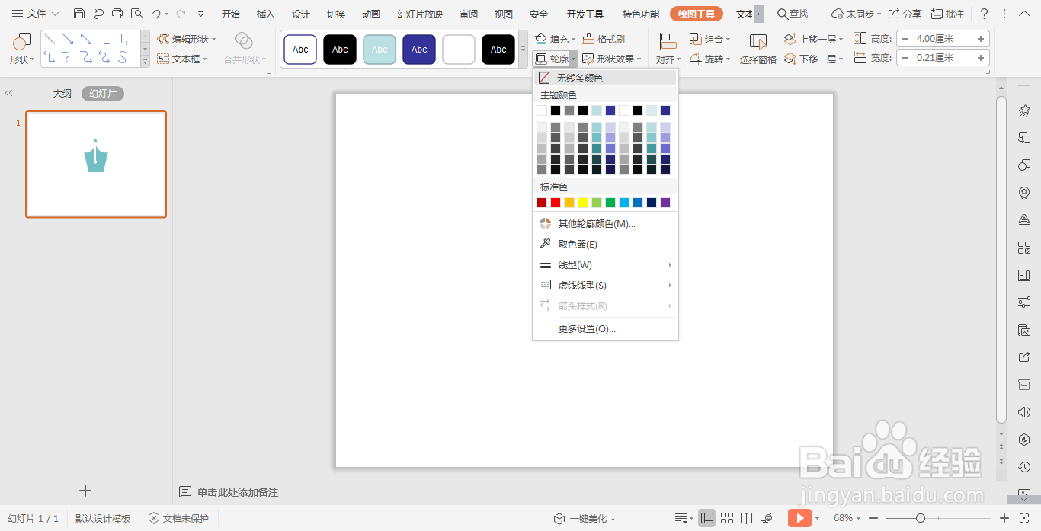Click the help question mark icon

point(984,14)
